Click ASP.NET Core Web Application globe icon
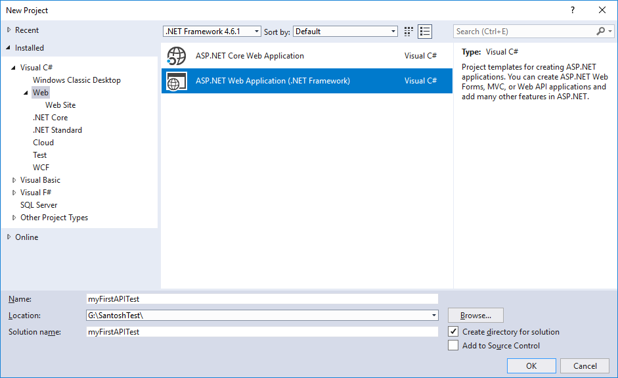 [176, 56]
